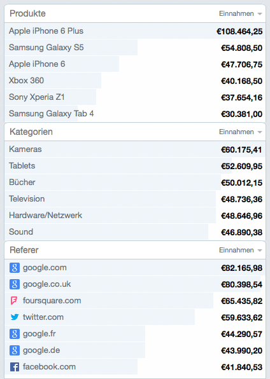
Task: Click the Produkte panel header
Action: tap(135, 13)
